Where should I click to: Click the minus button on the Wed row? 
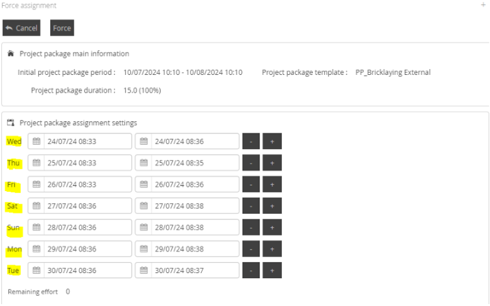[251, 142]
